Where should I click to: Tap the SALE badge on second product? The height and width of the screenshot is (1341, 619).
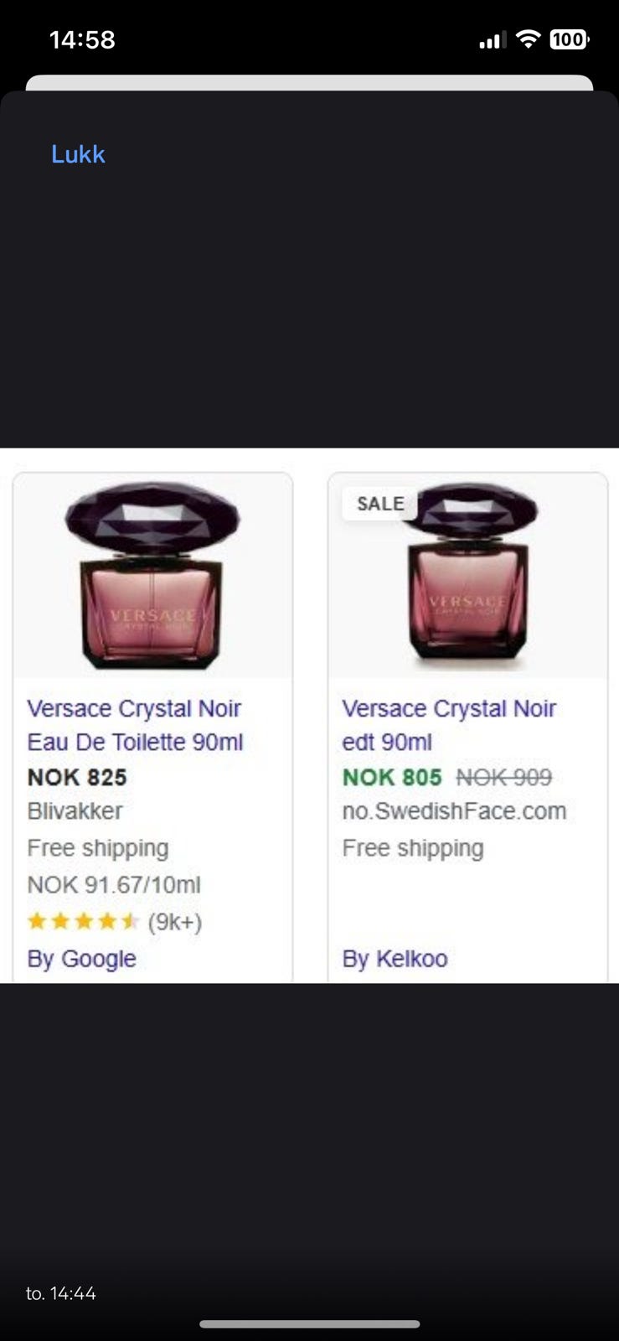click(x=380, y=504)
